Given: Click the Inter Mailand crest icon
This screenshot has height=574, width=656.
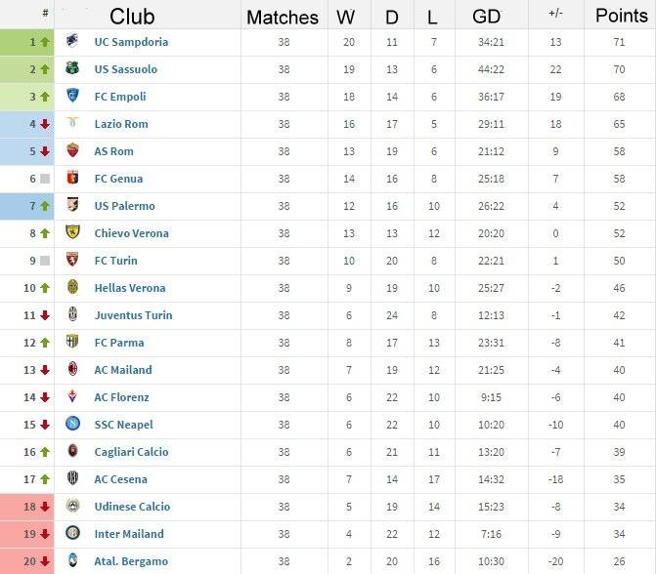Looking at the screenshot, I should coord(72,532).
